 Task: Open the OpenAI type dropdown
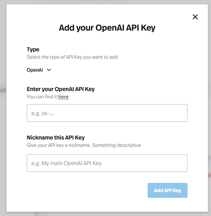click(x=39, y=70)
